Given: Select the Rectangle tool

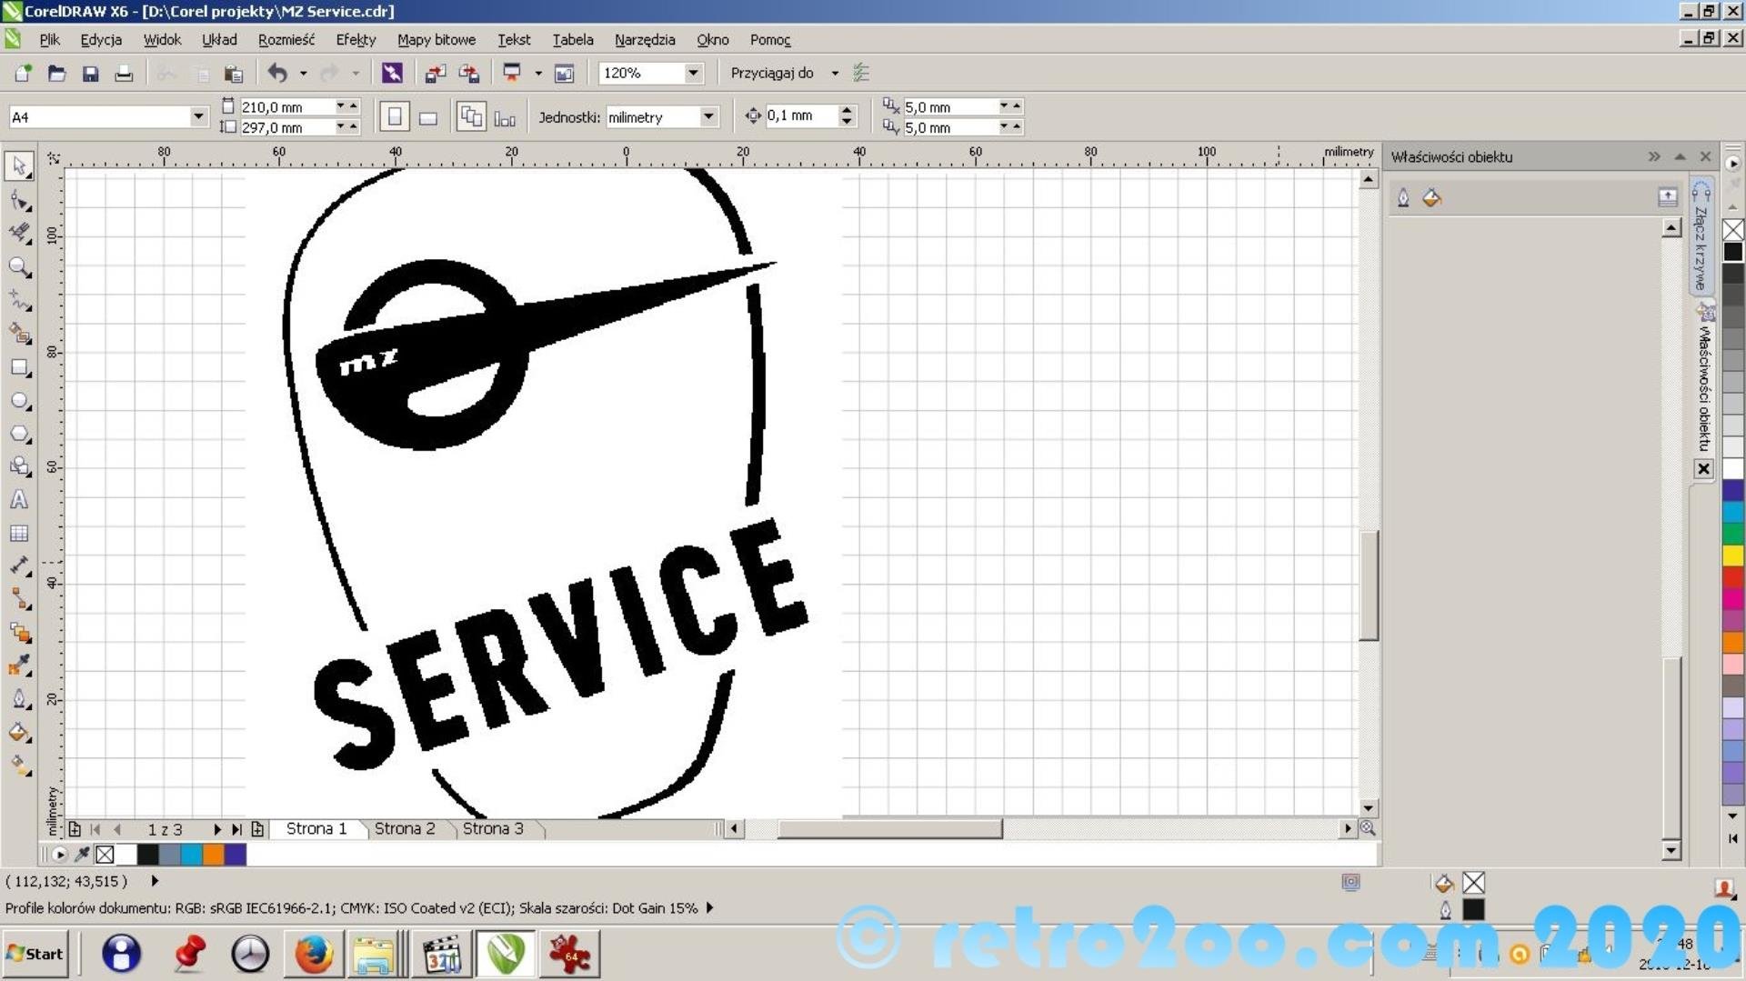Looking at the screenshot, I should pos(19,367).
